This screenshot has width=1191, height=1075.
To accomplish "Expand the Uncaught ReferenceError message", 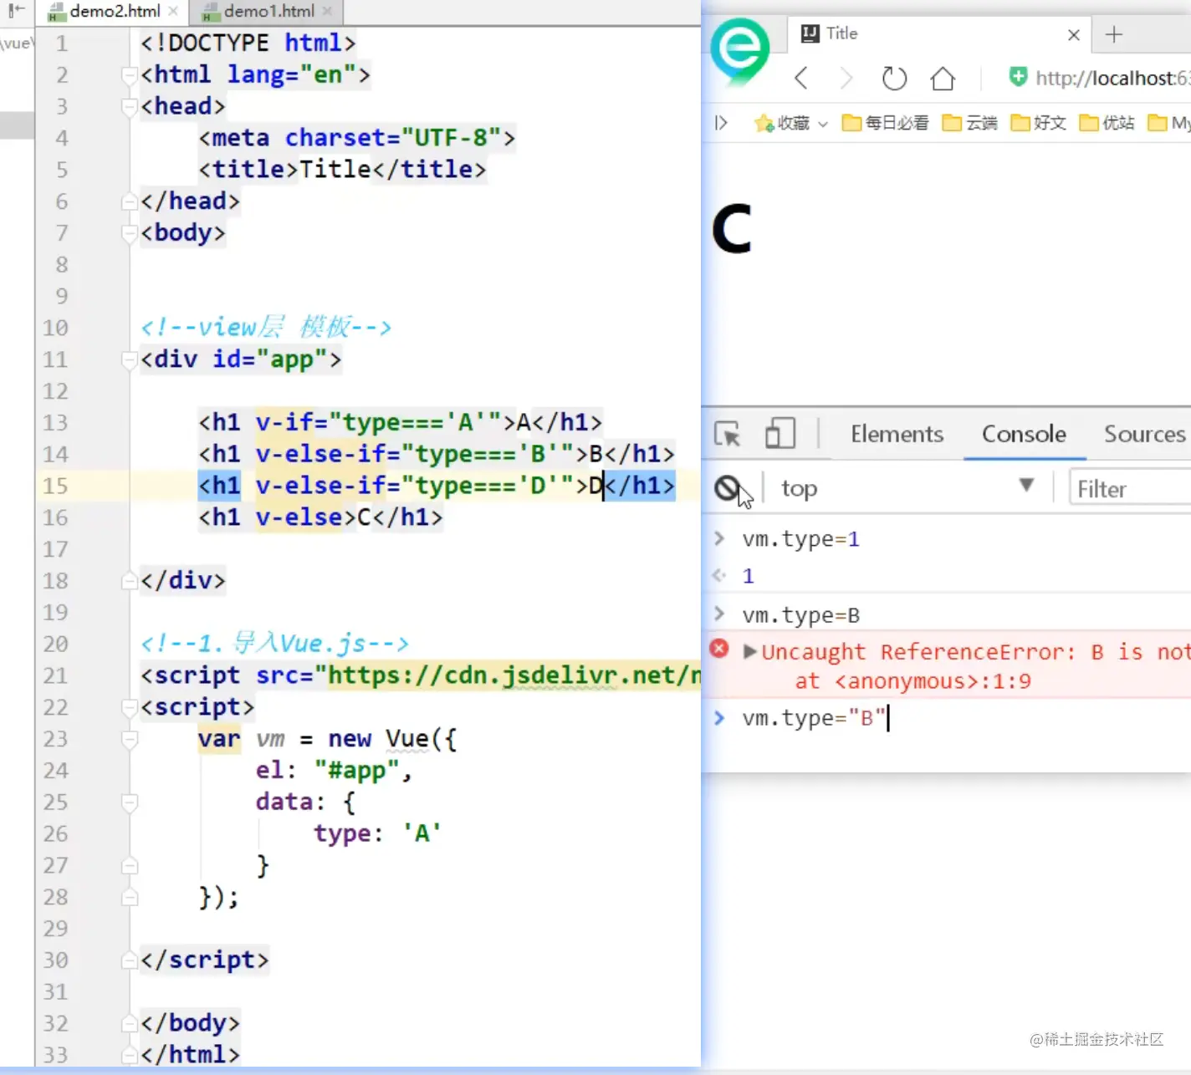I will point(749,651).
